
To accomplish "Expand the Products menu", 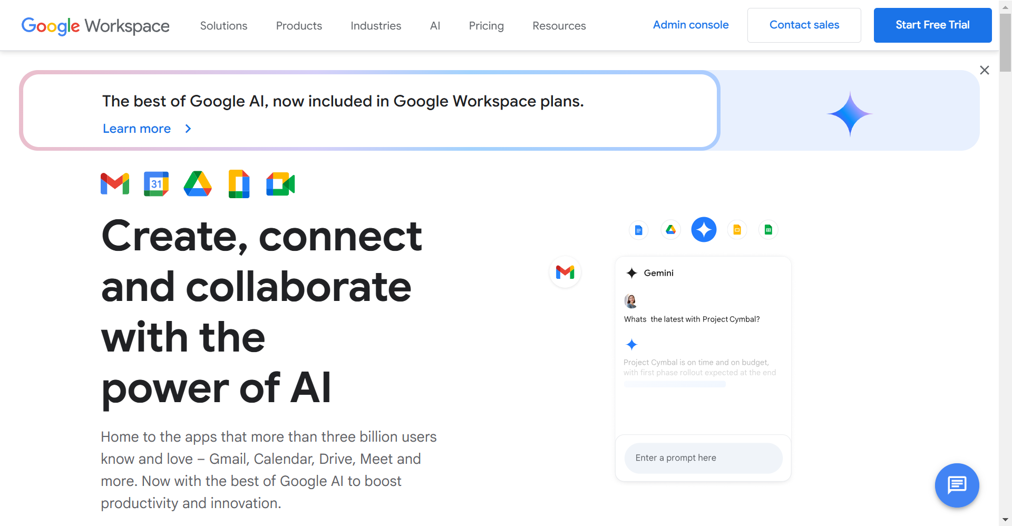I will pyautogui.click(x=299, y=26).
